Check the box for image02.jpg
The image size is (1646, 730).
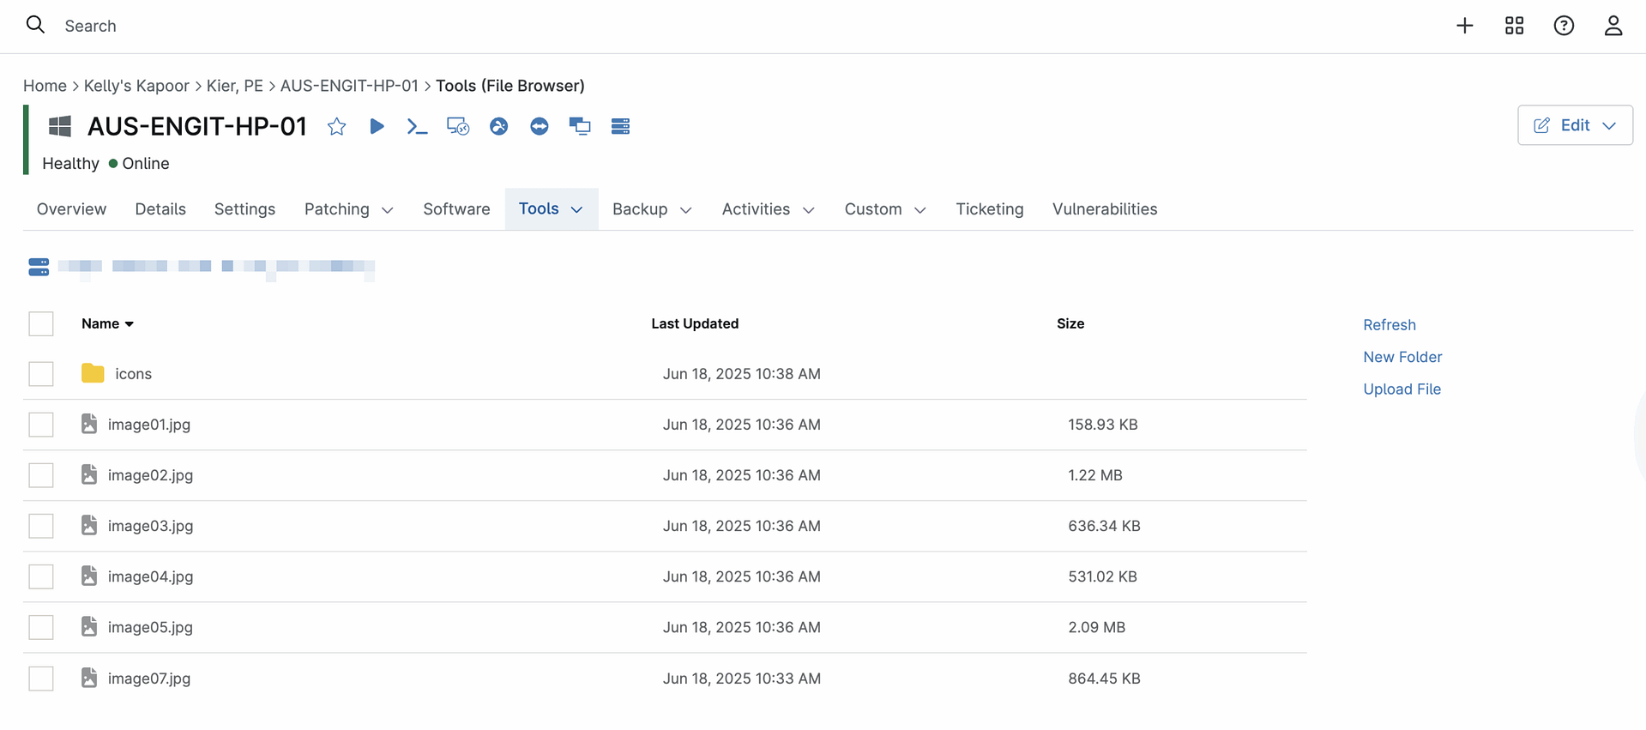click(x=41, y=475)
